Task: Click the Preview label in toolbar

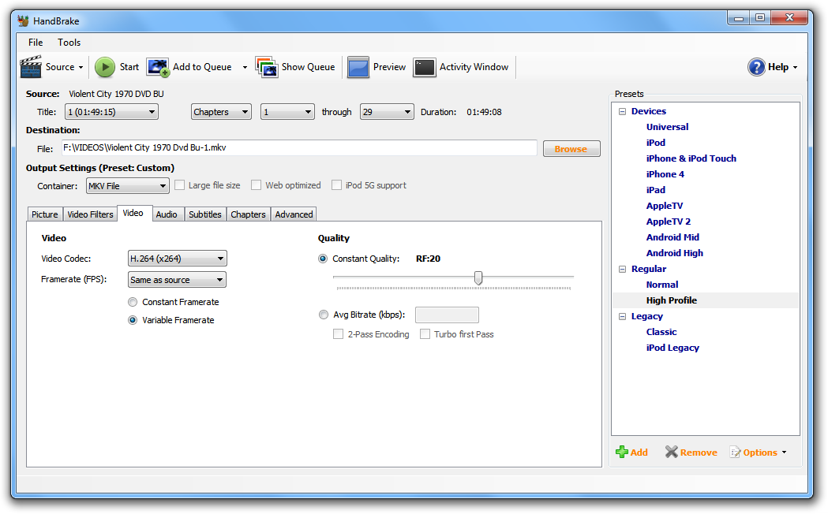Action: click(x=390, y=67)
